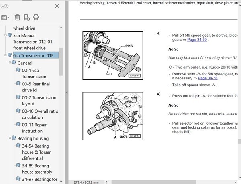The height and width of the screenshot is (184, 241).
Task: Click the bookmarks panel scrollbar thumb
Action: coord(61,62)
